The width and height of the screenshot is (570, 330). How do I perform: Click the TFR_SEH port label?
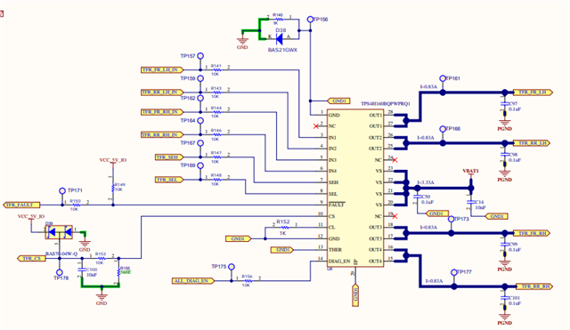(x=169, y=157)
